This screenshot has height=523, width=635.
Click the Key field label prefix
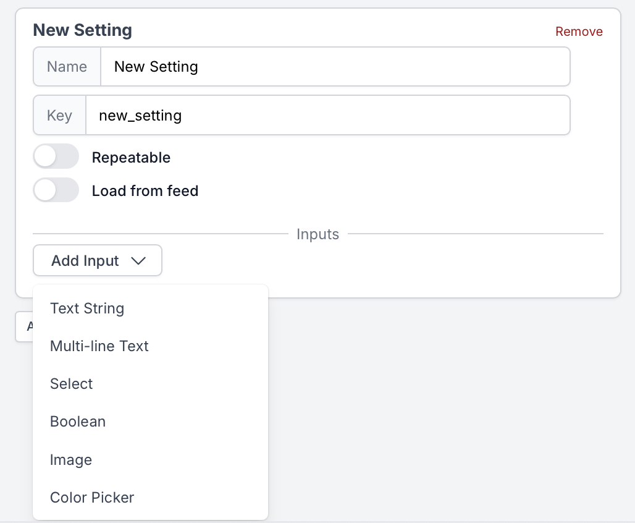pyautogui.click(x=59, y=115)
